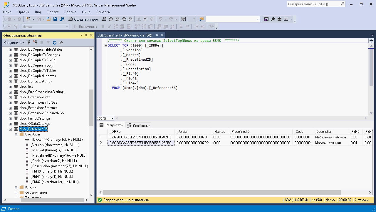
Task: Expand the dbo._Ecs table node
Action: [11, 87]
